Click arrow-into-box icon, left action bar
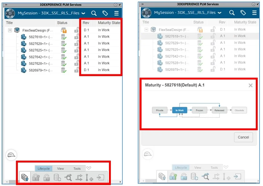This screenshot has height=186, width=263. click(100, 178)
